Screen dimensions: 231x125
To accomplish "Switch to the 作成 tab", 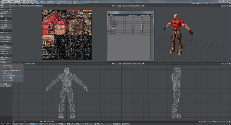I will coord(14,4).
